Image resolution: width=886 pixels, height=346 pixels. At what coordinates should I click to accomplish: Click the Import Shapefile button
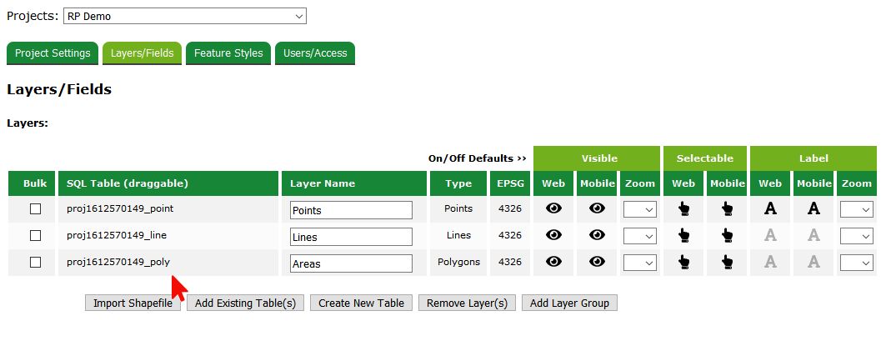coord(133,303)
